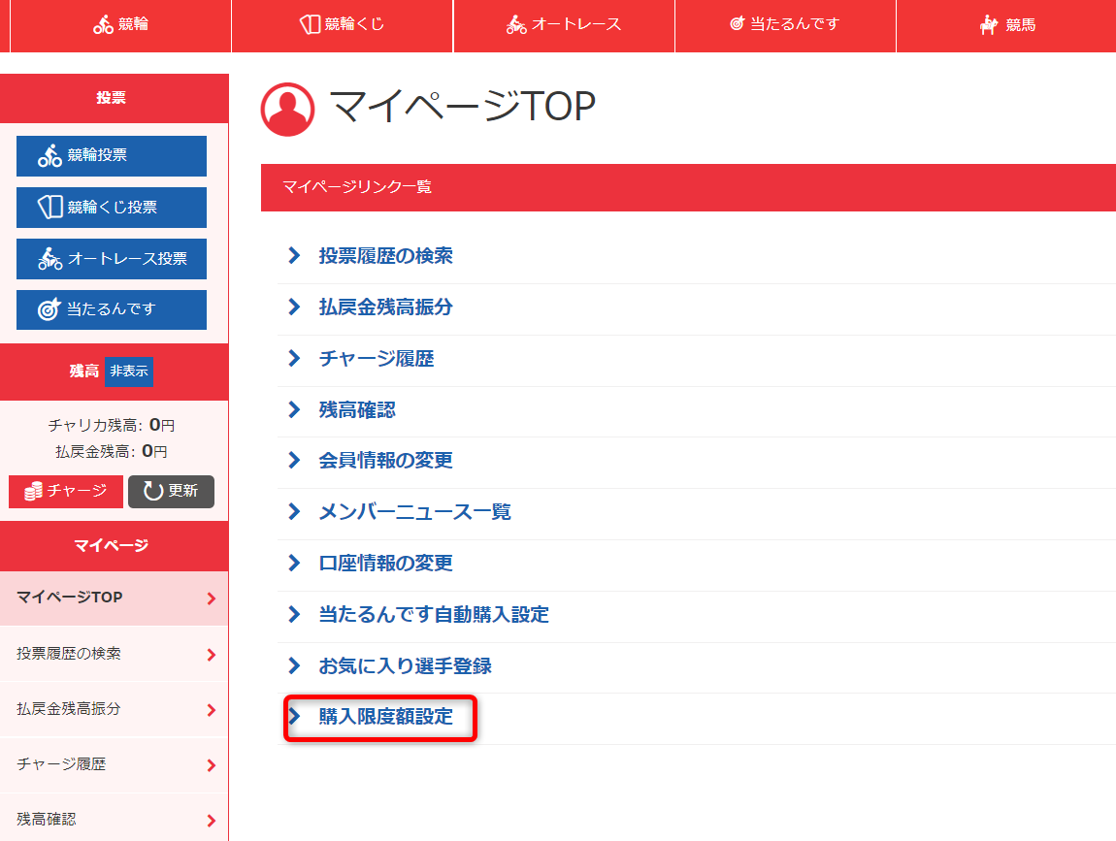This screenshot has height=841, width=1116.
Task: Click the bicycle icon on 競輪投票 sidebar button
Action: click(x=51, y=154)
